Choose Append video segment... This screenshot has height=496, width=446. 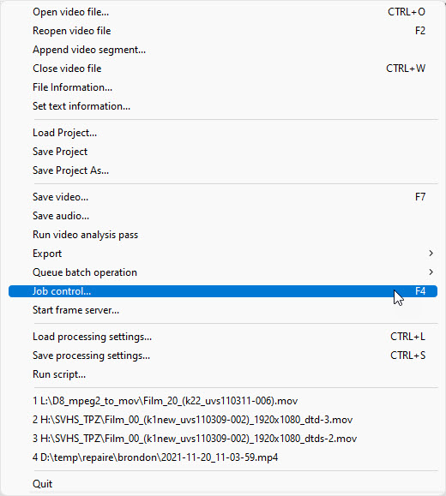tap(223, 50)
